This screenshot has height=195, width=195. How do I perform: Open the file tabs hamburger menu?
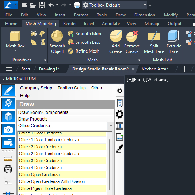pyautogui.click(x=9, y=69)
